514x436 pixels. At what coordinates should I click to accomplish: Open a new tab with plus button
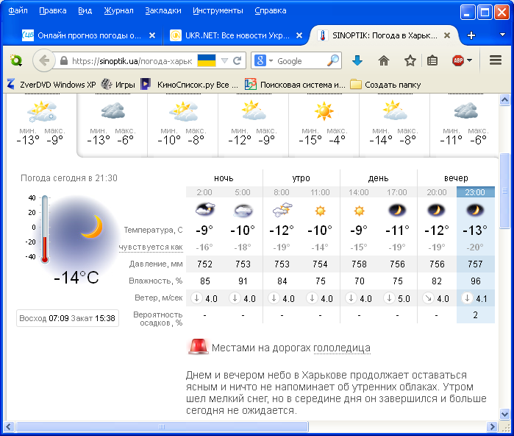(471, 35)
